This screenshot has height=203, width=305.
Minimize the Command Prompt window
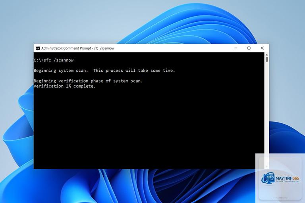click(x=236, y=48)
